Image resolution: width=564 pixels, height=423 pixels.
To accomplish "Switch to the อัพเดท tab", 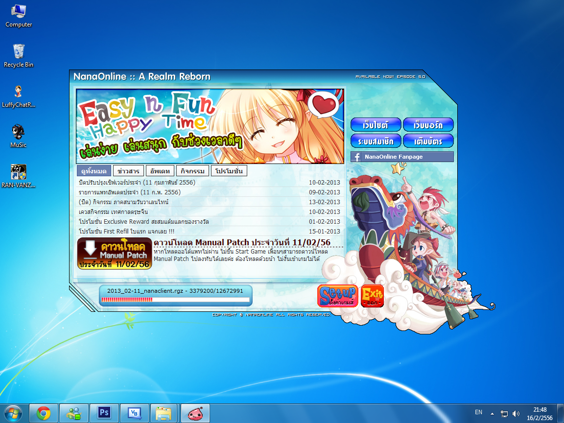I will [x=160, y=171].
